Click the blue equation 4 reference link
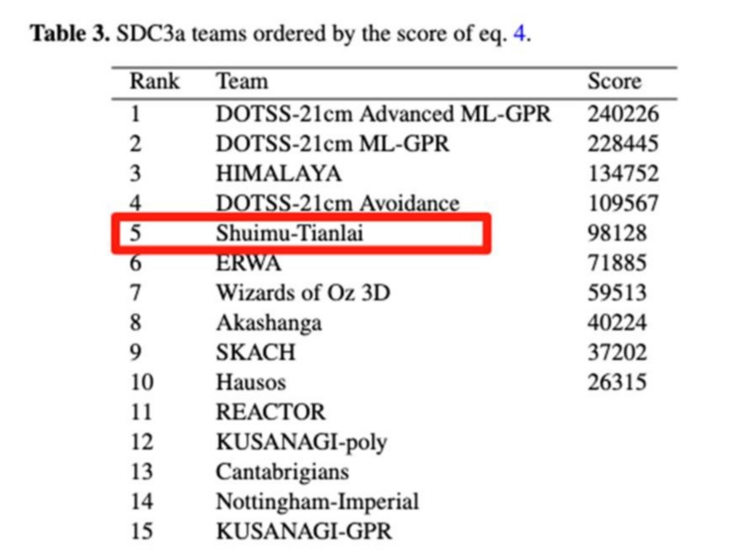Image resolution: width=734 pixels, height=550 pixels. [x=519, y=34]
